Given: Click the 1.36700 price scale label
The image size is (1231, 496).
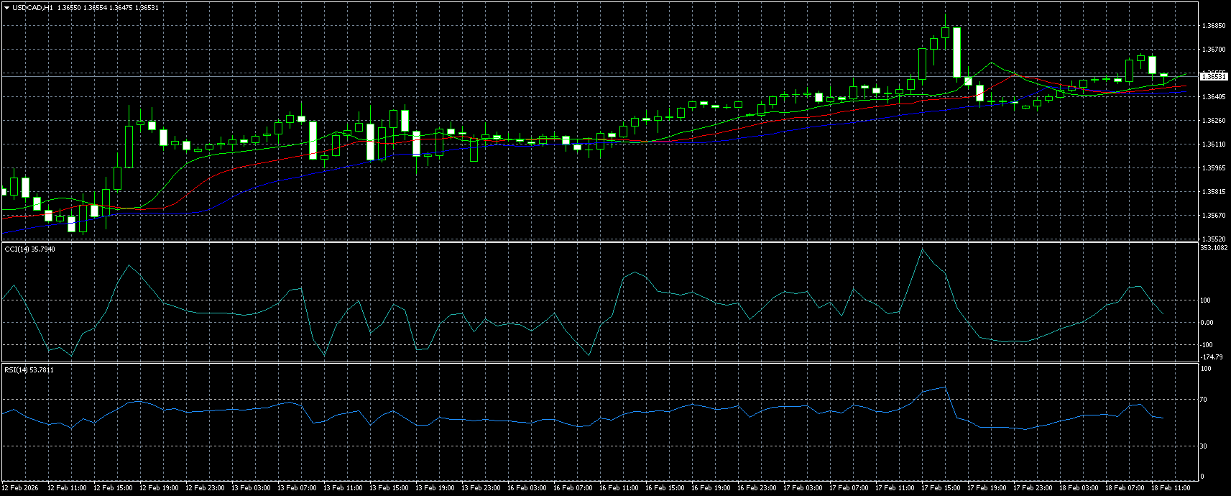Looking at the screenshot, I should pos(1213,50).
